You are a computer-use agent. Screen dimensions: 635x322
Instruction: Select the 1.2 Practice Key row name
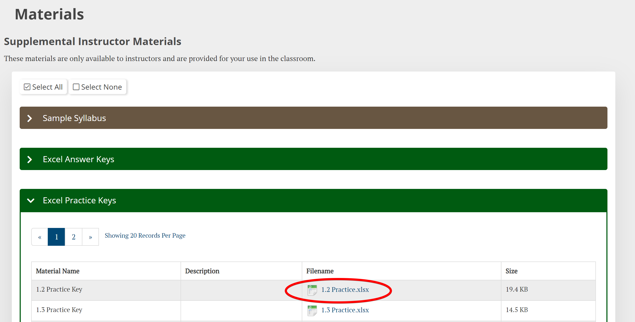click(59, 289)
